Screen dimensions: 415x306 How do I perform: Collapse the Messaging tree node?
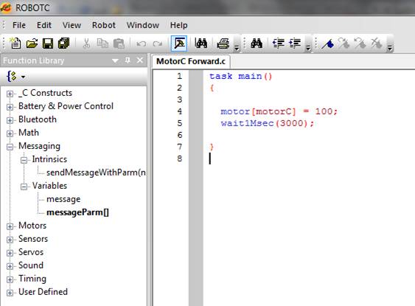[10, 147]
